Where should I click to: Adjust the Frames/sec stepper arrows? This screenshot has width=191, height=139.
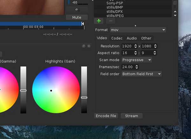[137, 67]
